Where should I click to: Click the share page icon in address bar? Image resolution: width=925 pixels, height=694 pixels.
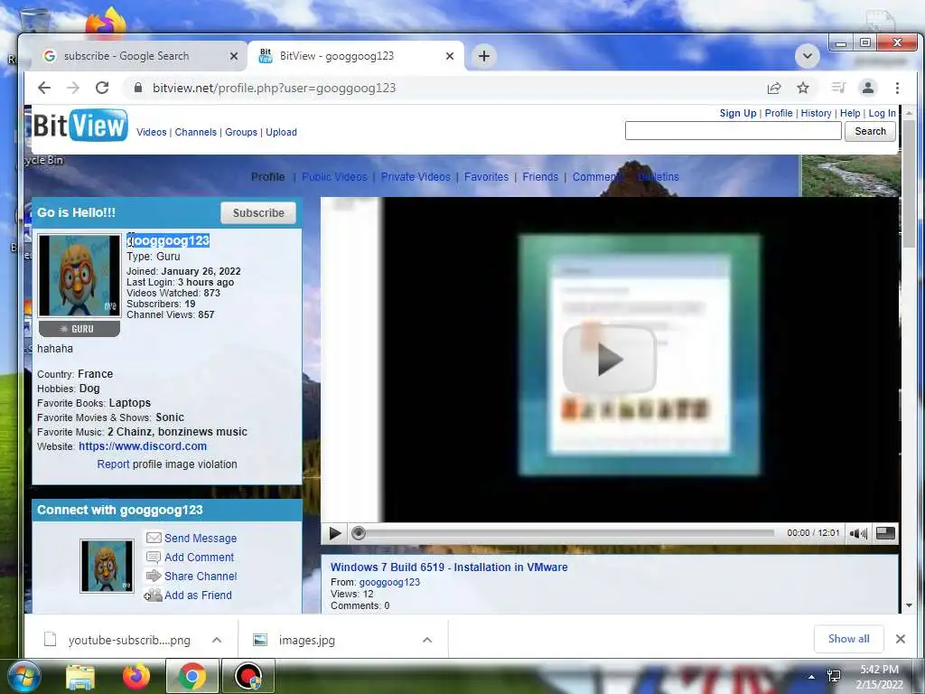[x=774, y=88]
